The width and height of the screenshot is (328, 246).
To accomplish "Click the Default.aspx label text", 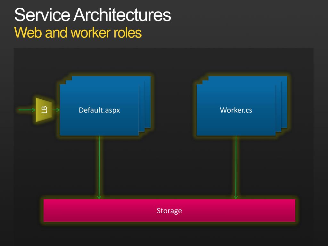I will [x=99, y=110].
